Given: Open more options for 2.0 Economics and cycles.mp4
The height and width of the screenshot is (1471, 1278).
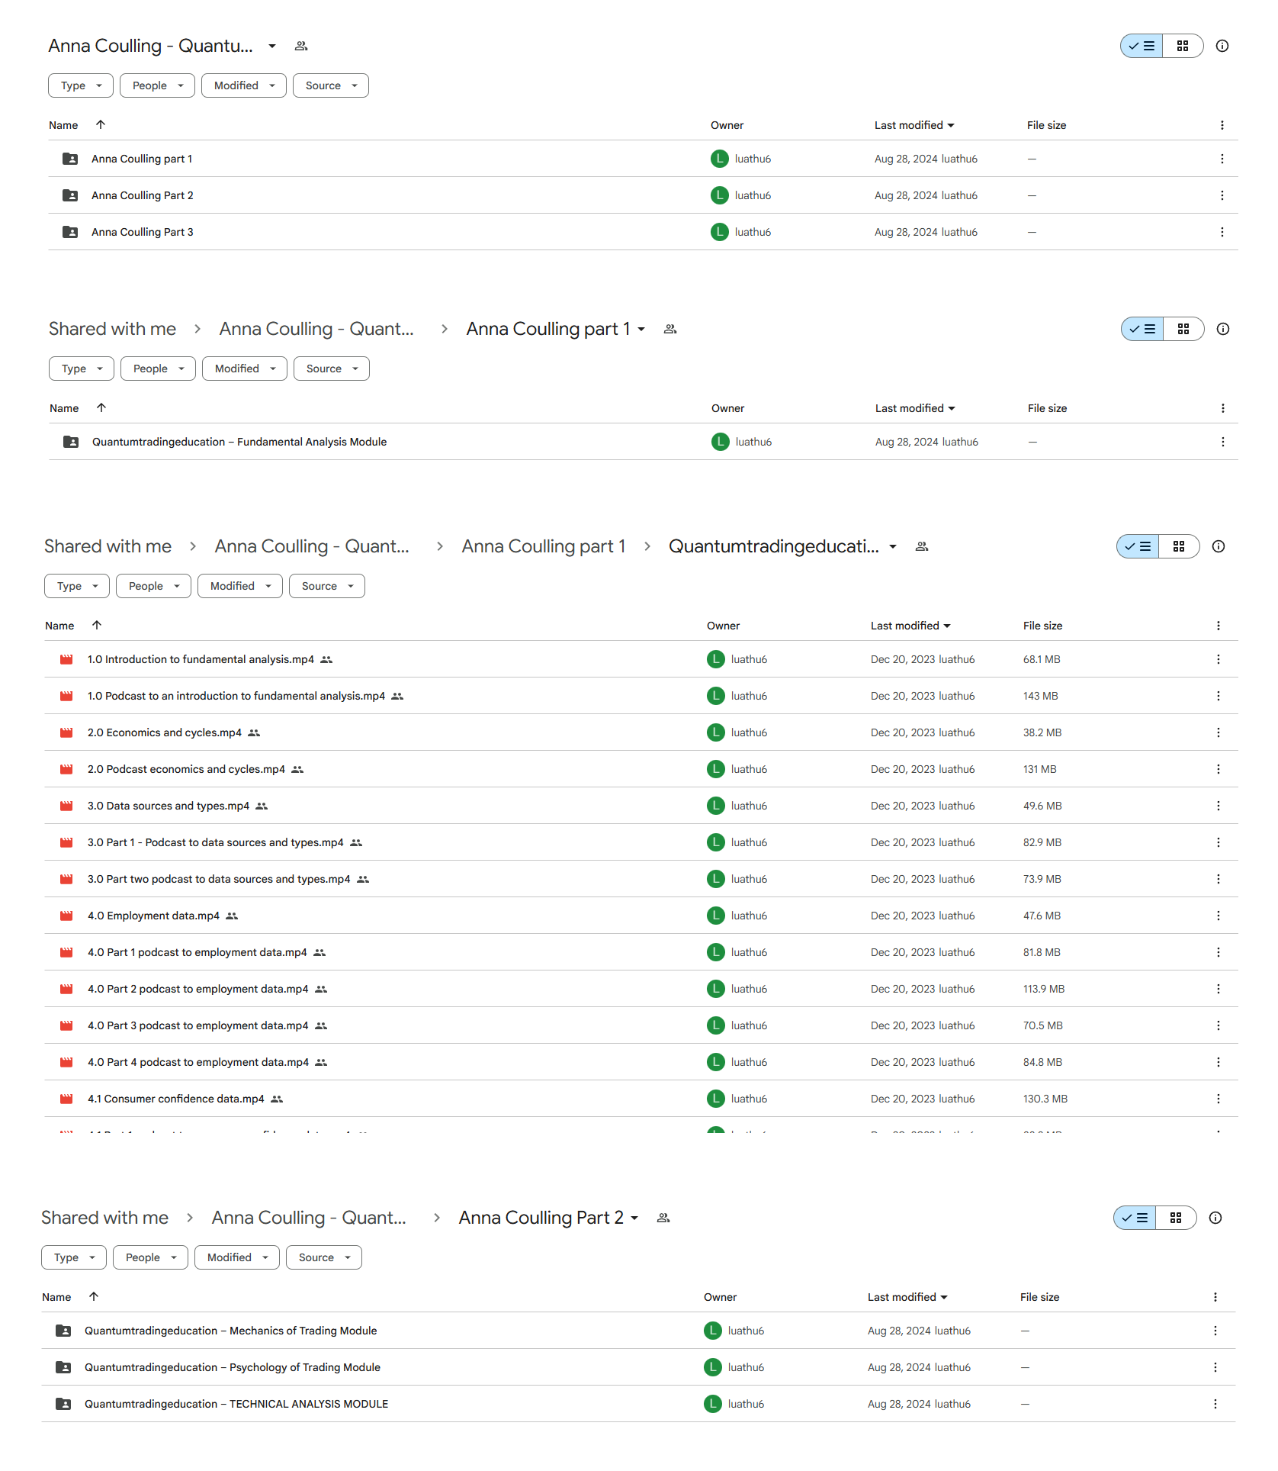Looking at the screenshot, I should click(1218, 732).
